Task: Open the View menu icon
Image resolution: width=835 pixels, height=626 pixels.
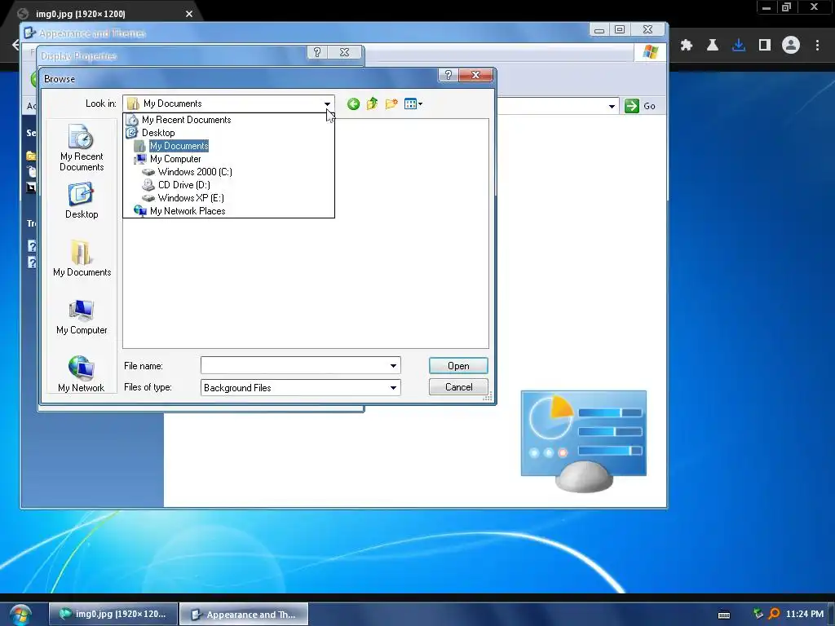Action: point(413,104)
